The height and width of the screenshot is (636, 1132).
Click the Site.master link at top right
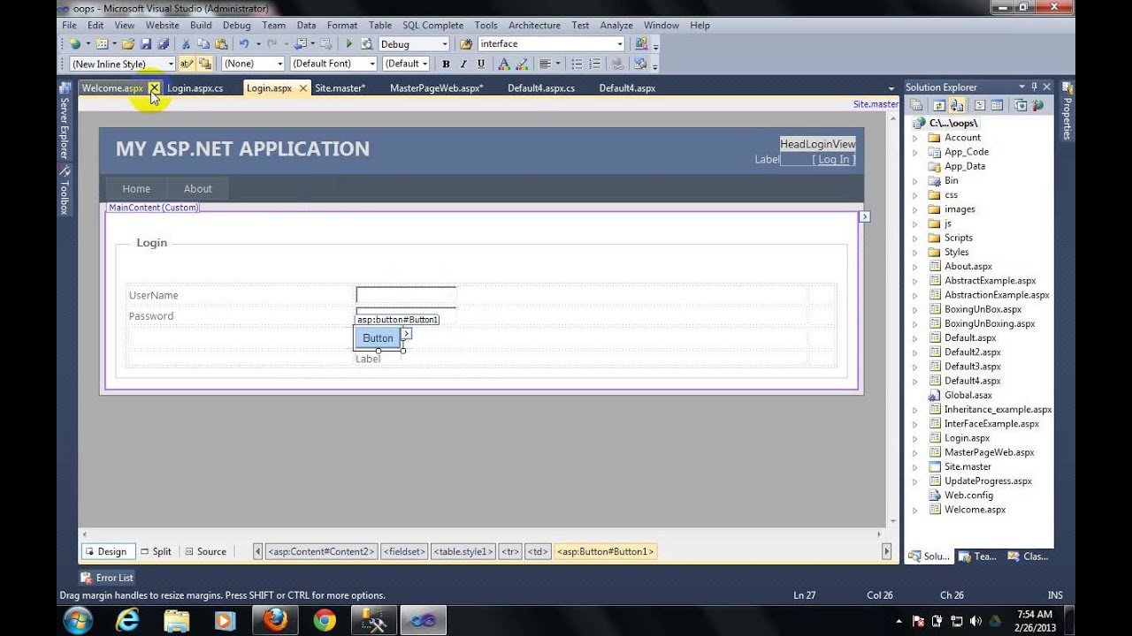coord(876,104)
